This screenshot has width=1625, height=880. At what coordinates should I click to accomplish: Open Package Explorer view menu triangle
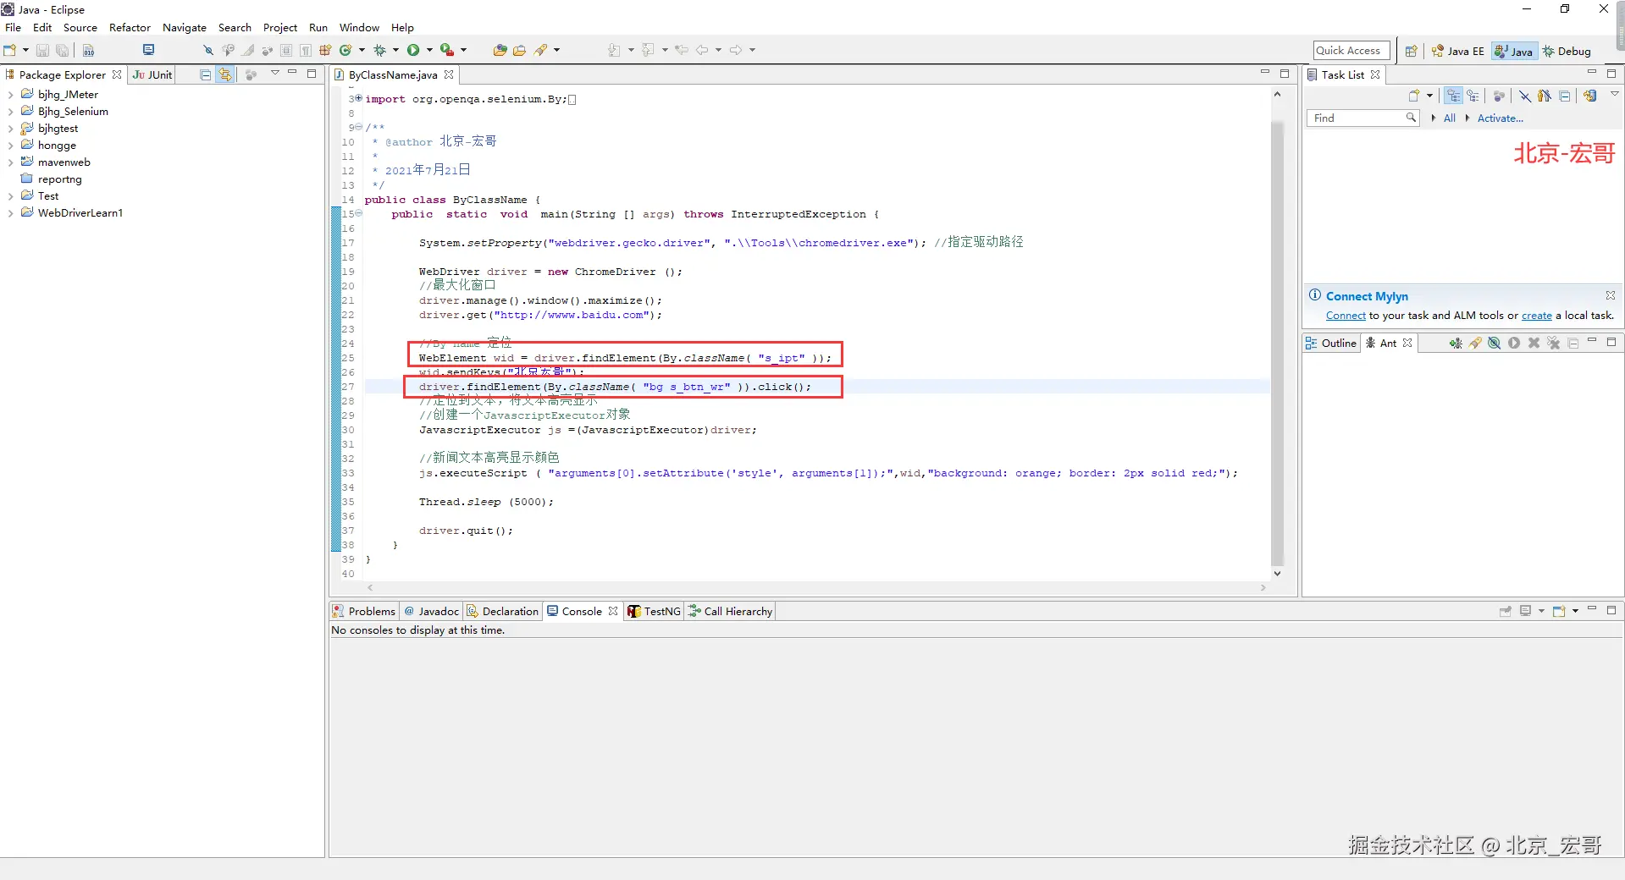point(274,74)
